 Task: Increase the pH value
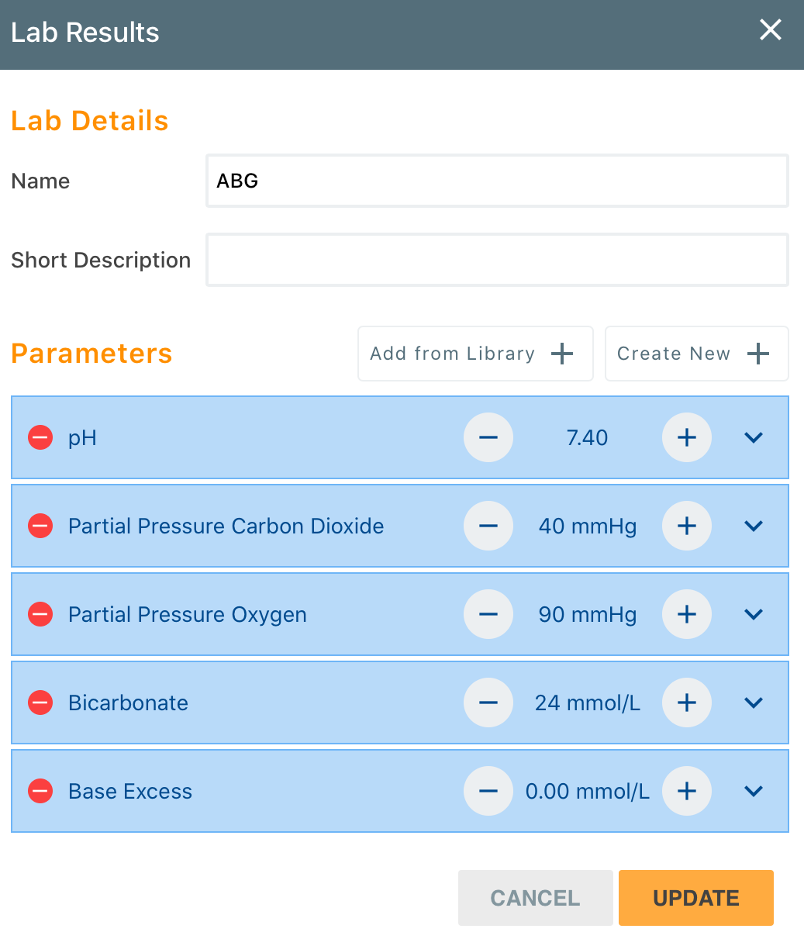click(686, 437)
